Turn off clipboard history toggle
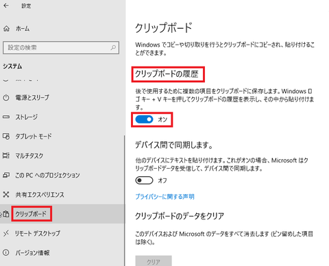329x266 pixels. point(144,119)
